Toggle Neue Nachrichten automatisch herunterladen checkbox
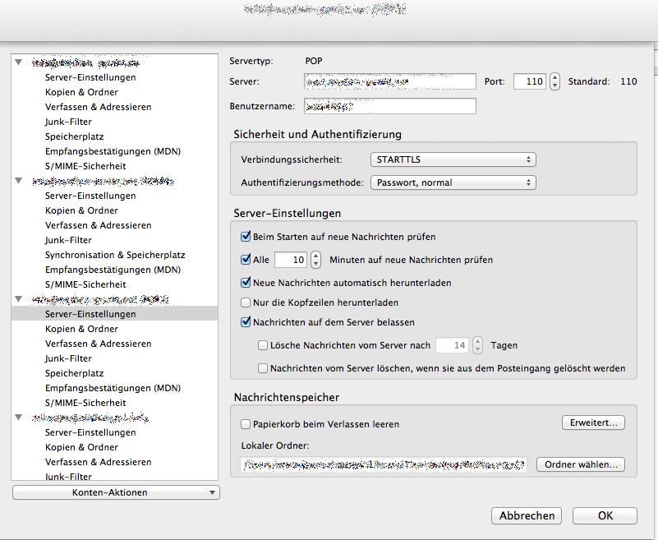This screenshot has width=658, height=540. coord(246,283)
